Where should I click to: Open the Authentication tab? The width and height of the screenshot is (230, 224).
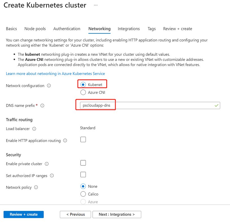pyautogui.click(x=67, y=29)
